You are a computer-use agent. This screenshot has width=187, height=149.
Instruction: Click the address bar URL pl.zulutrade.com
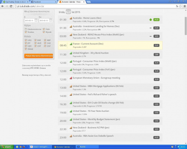coord(31,6)
